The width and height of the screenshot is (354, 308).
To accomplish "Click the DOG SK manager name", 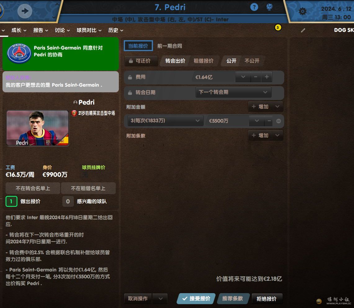I will click(344, 30).
